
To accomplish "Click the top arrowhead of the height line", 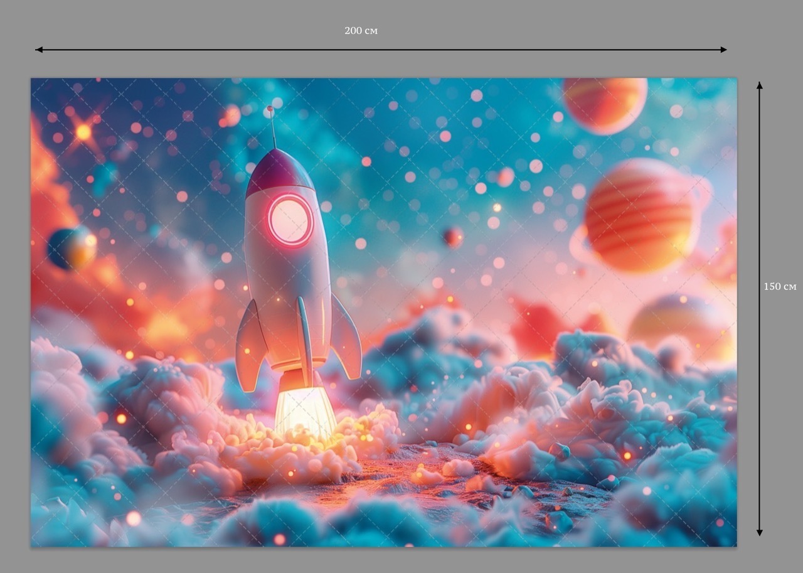I will [759, 86].
